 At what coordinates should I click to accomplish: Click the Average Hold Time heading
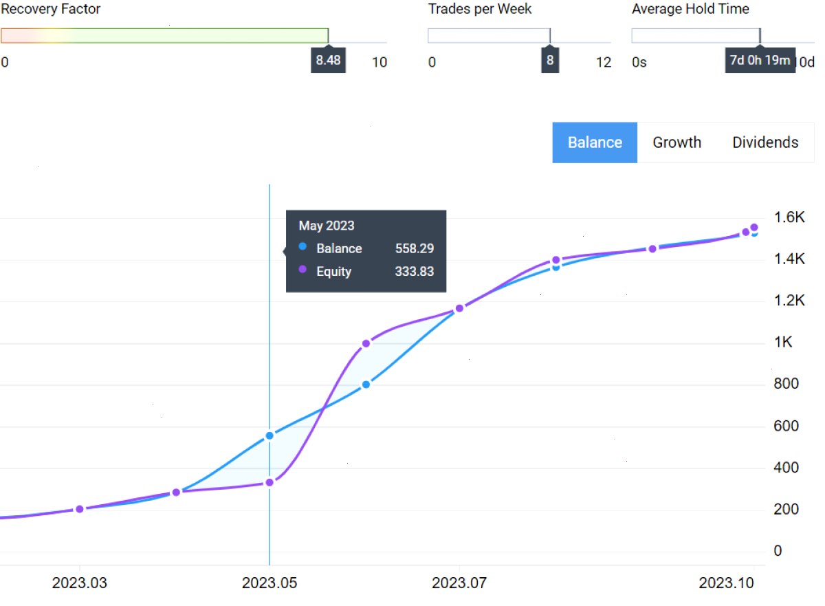point(690,9)
